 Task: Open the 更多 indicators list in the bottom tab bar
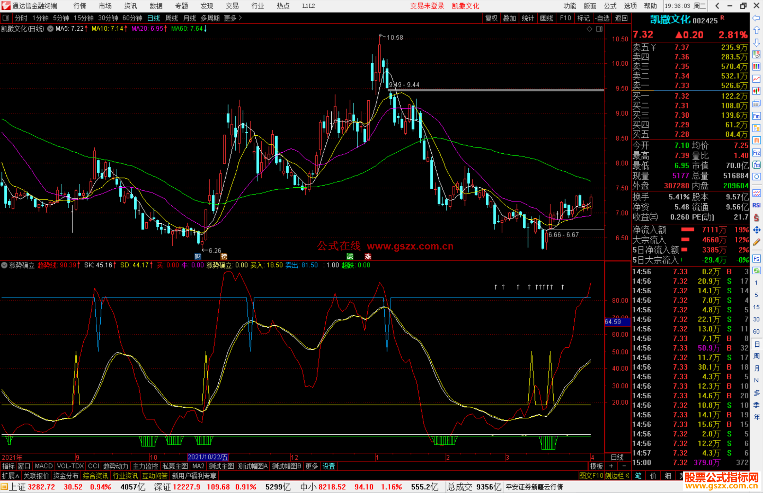[312, 466]
